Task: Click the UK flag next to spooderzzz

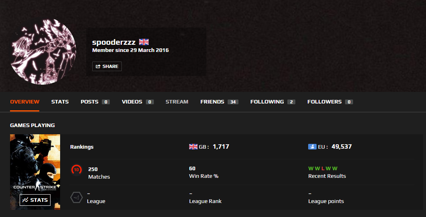Action: click(x=144, y=42)
